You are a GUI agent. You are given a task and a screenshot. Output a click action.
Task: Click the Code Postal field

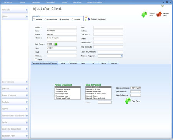coord(50,44)
